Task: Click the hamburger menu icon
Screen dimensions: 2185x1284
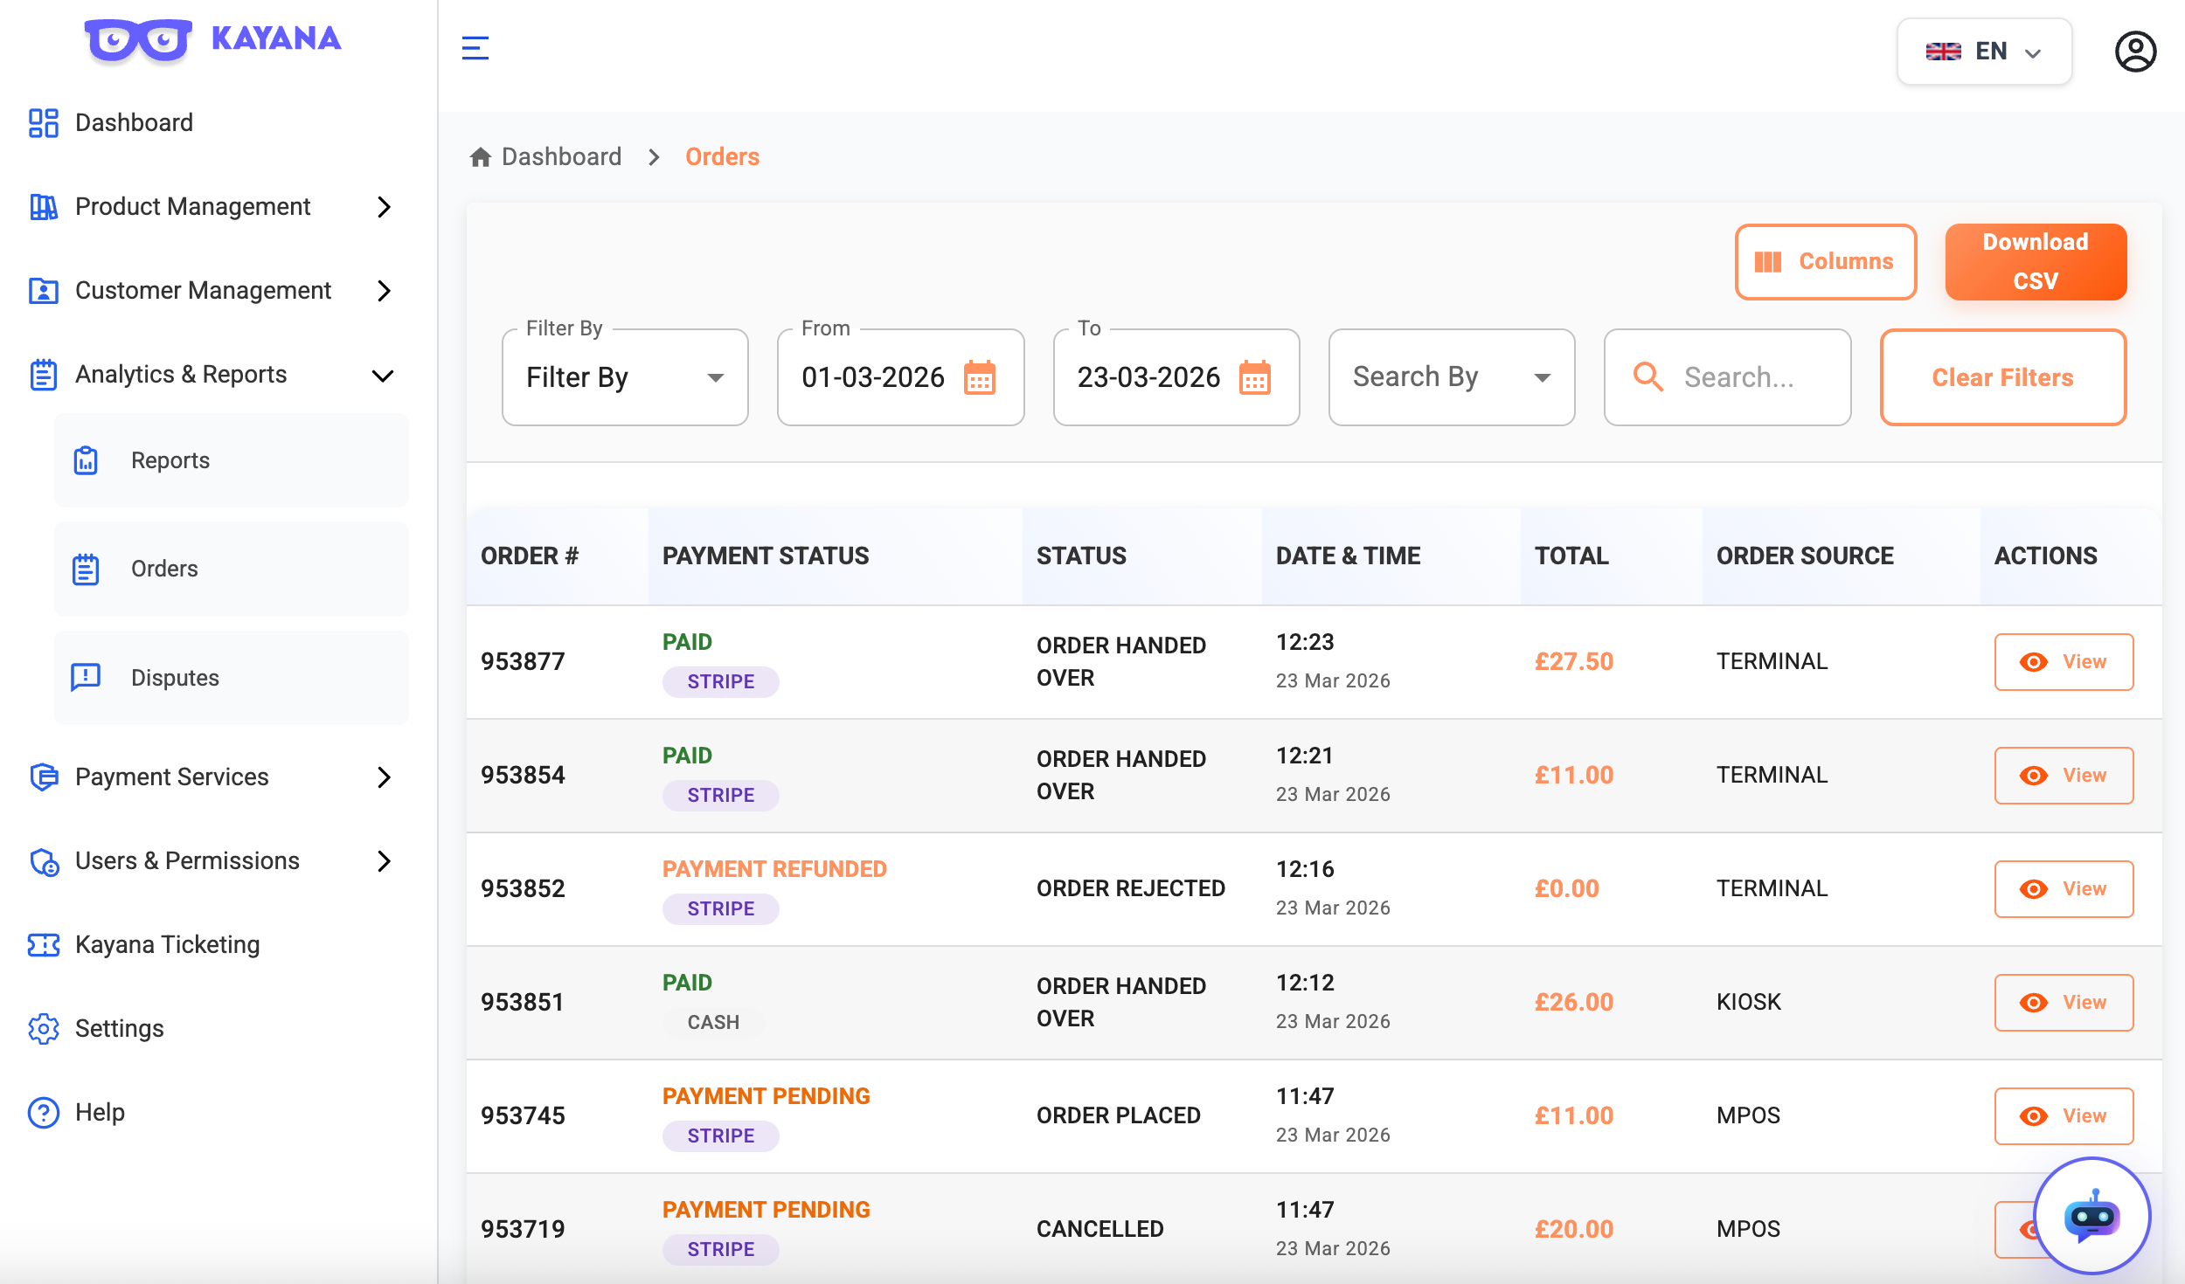Action: (x=475, y=48)
